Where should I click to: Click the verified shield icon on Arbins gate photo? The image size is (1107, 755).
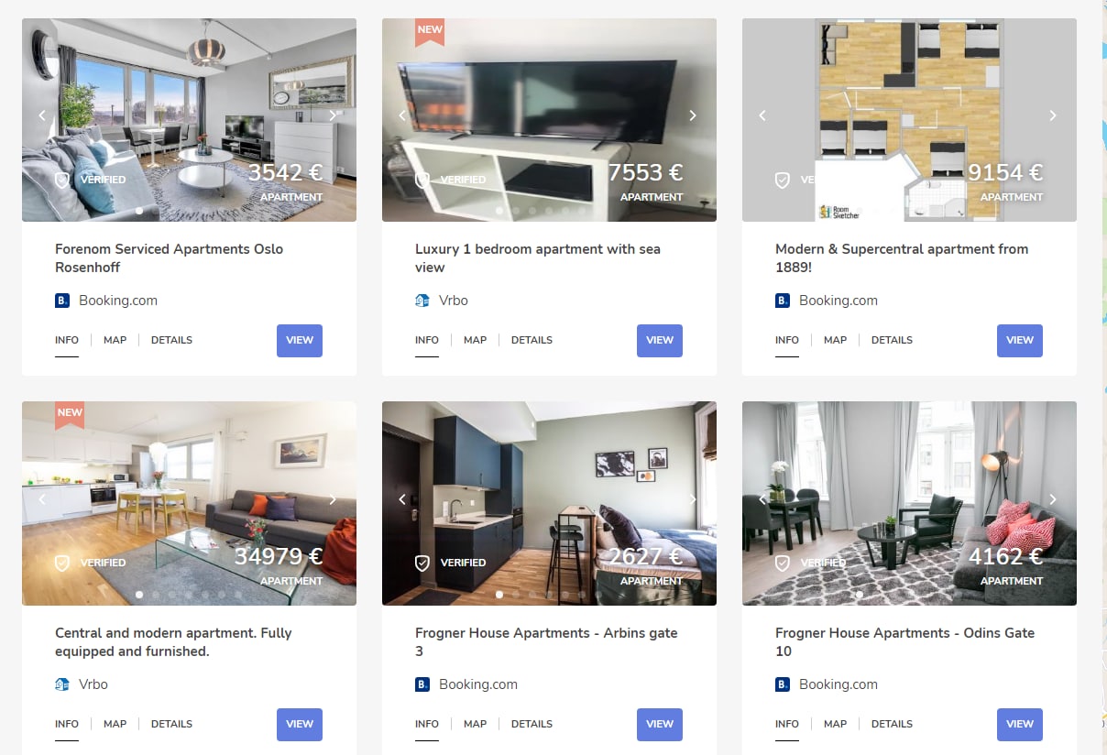(x=422, y=563)
